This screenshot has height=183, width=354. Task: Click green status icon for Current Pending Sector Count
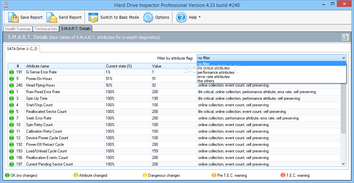[x=12, y=164]
